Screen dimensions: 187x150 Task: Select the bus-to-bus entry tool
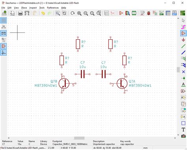point(183,65)
